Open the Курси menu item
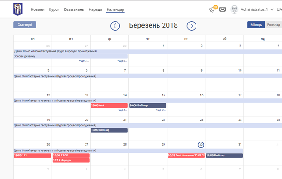The image size is (282, 179). tap(54, 9)
